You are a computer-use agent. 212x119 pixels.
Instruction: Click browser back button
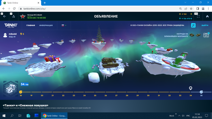[x=4, y=9]
